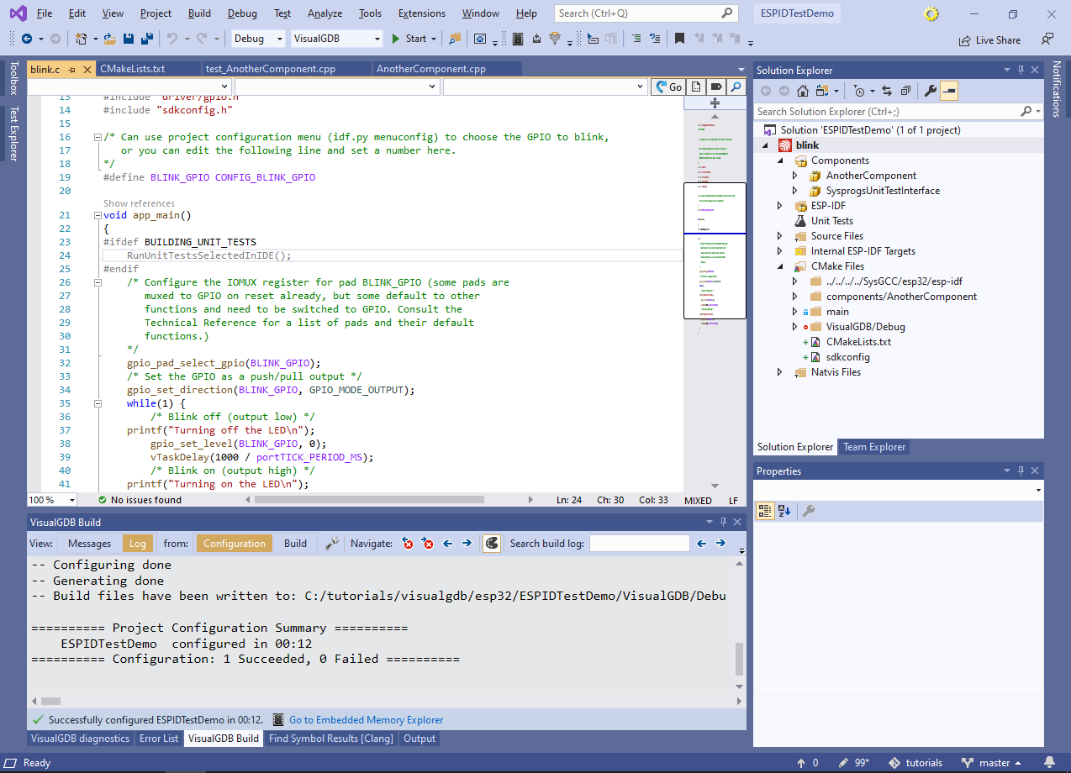The width and height of the screenshot is (1071, 773).
Task: Toggle Switch Views icon in Solution Explorer
Action: click(824, 91)
